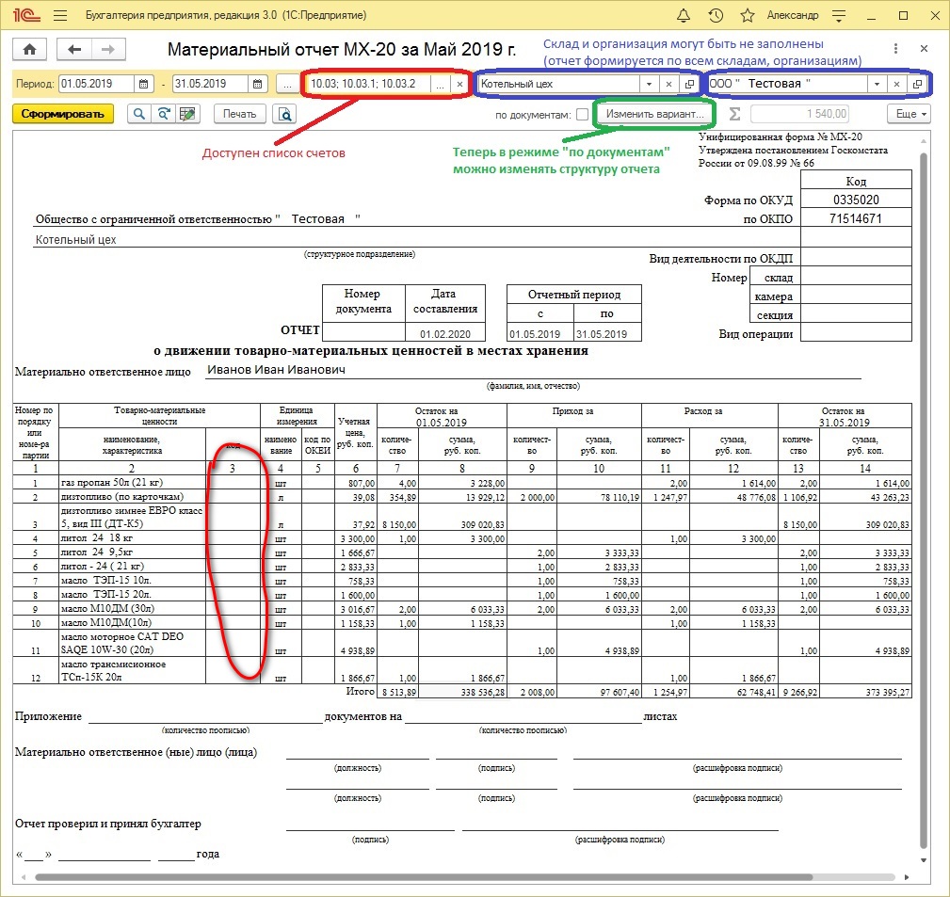
Task: Close the Материальный отчет МХ-20 tab
Action: coord(924,48)
